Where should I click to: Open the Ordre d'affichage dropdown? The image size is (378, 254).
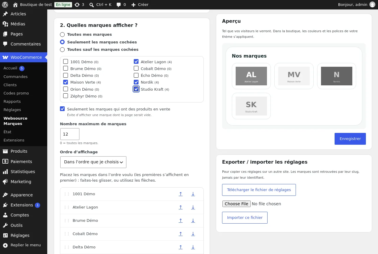coord(93,162)
